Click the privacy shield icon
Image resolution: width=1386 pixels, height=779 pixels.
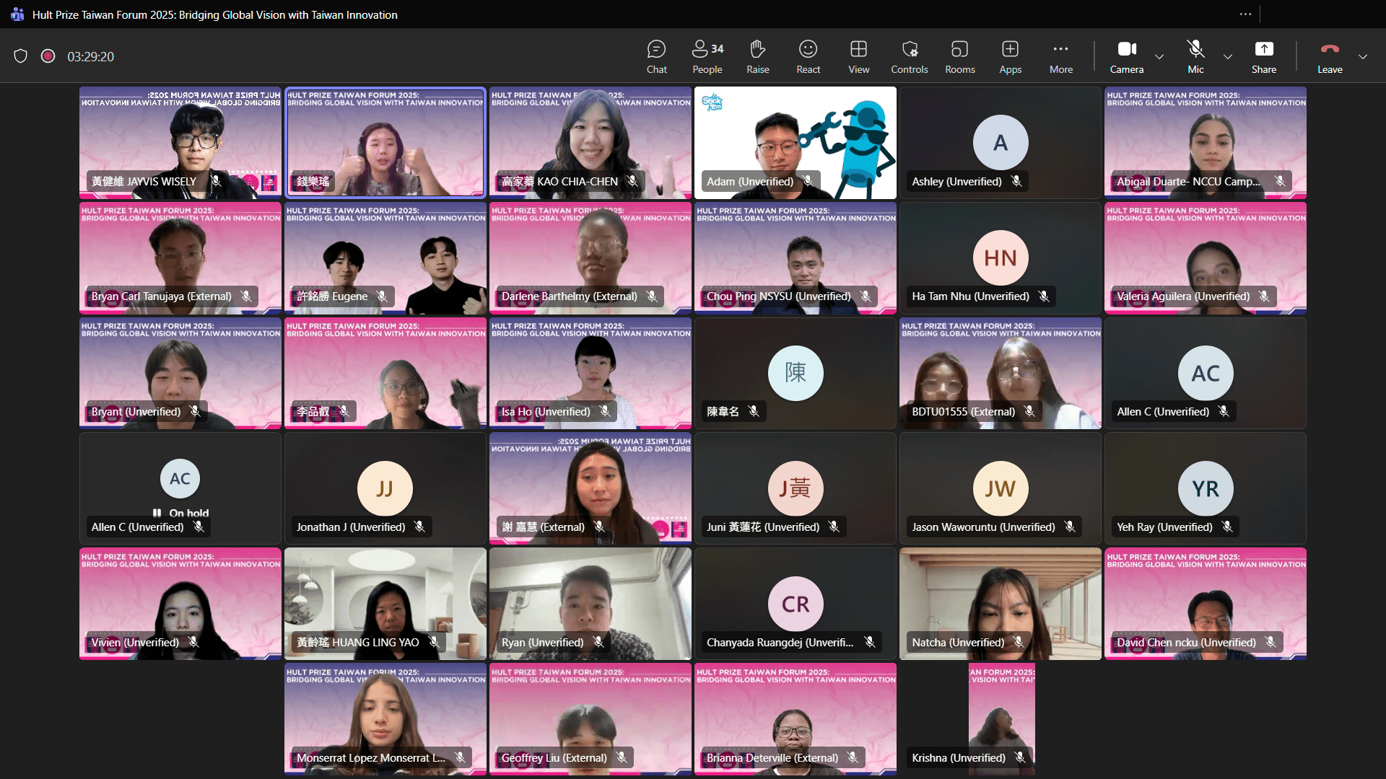21,56
